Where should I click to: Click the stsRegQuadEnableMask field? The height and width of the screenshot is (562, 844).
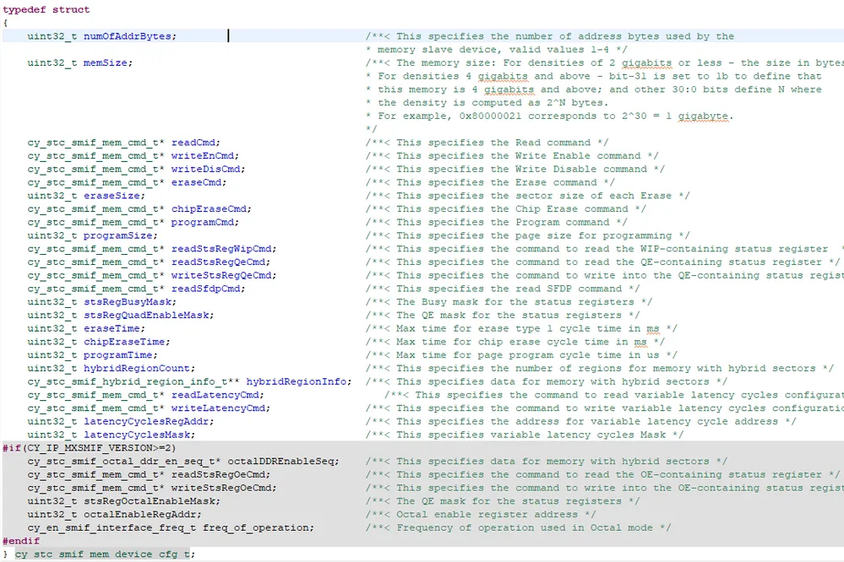point(145,315)
